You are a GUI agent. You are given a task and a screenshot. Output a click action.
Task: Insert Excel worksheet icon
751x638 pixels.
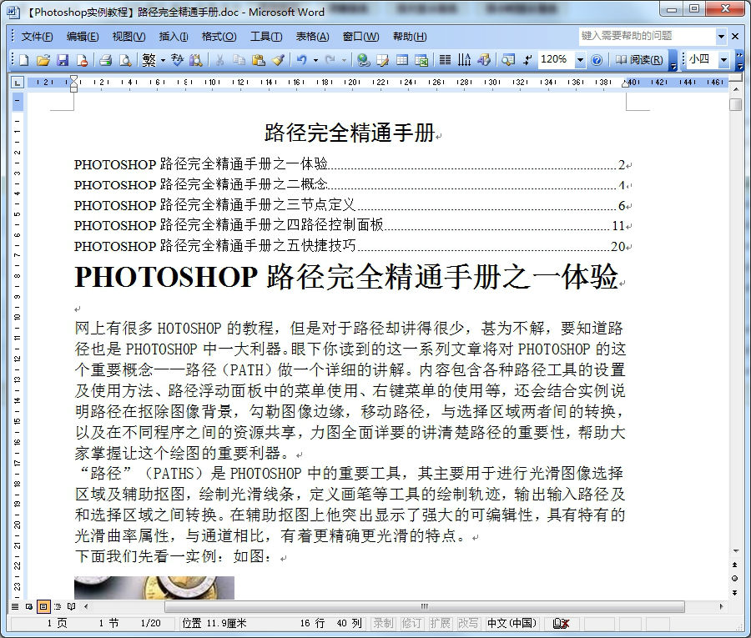[x=421, y=60]
